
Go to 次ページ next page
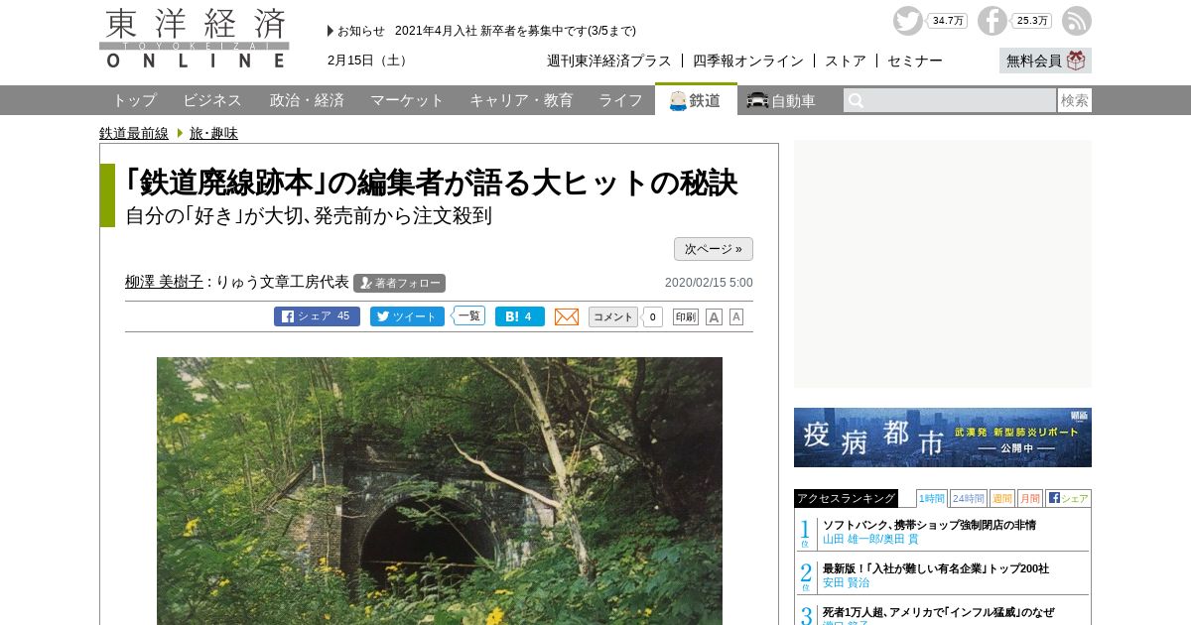pos(714,249)
